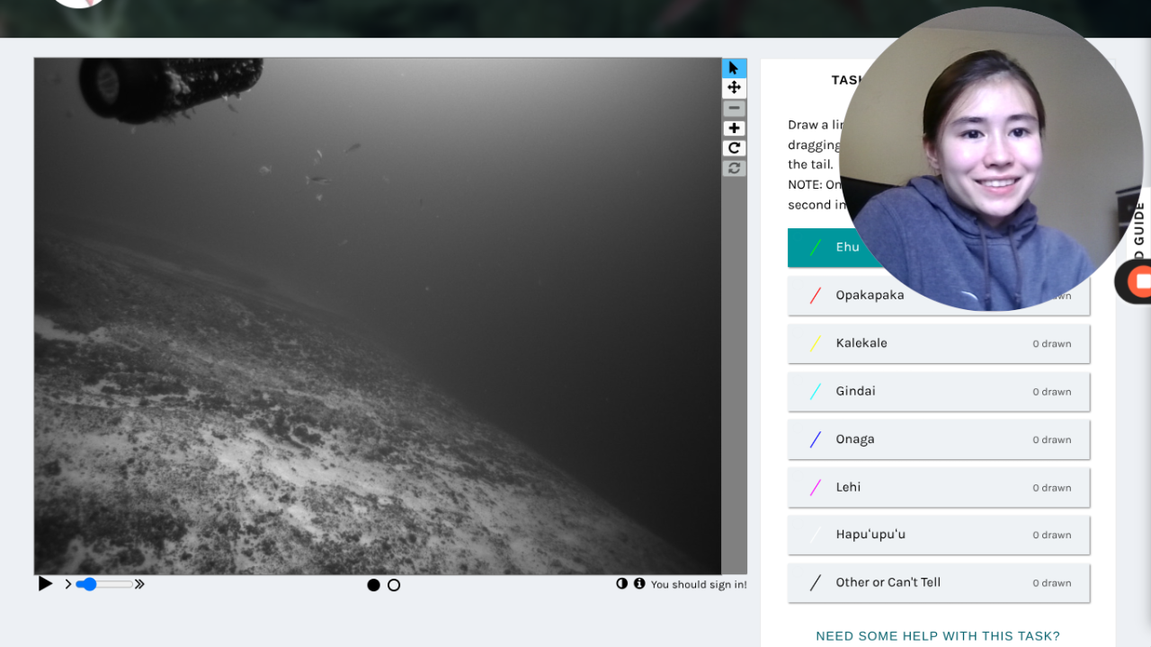
Task: Select the Lehi species tool
Action: pos(939,487)
